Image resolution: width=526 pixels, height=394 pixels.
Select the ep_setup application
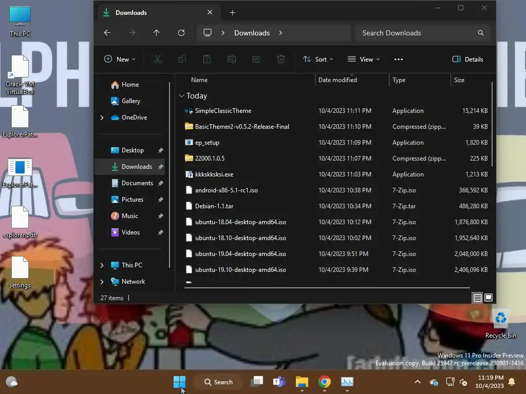[336, 143]
